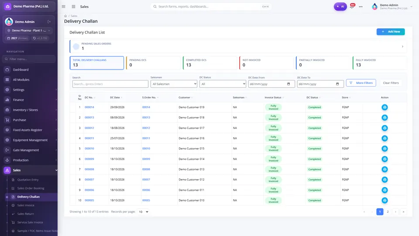
Task: Open calendar picker in DC Date From
Action: (288, 84)
